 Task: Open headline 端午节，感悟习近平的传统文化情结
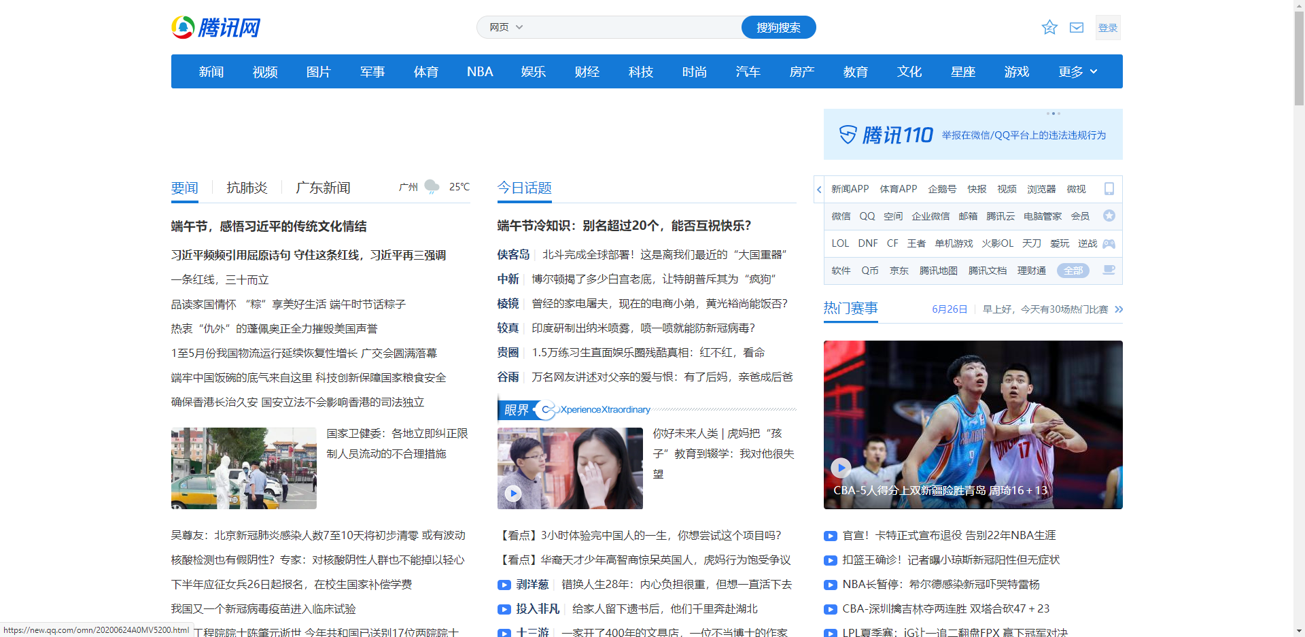[x=269, y=226]
